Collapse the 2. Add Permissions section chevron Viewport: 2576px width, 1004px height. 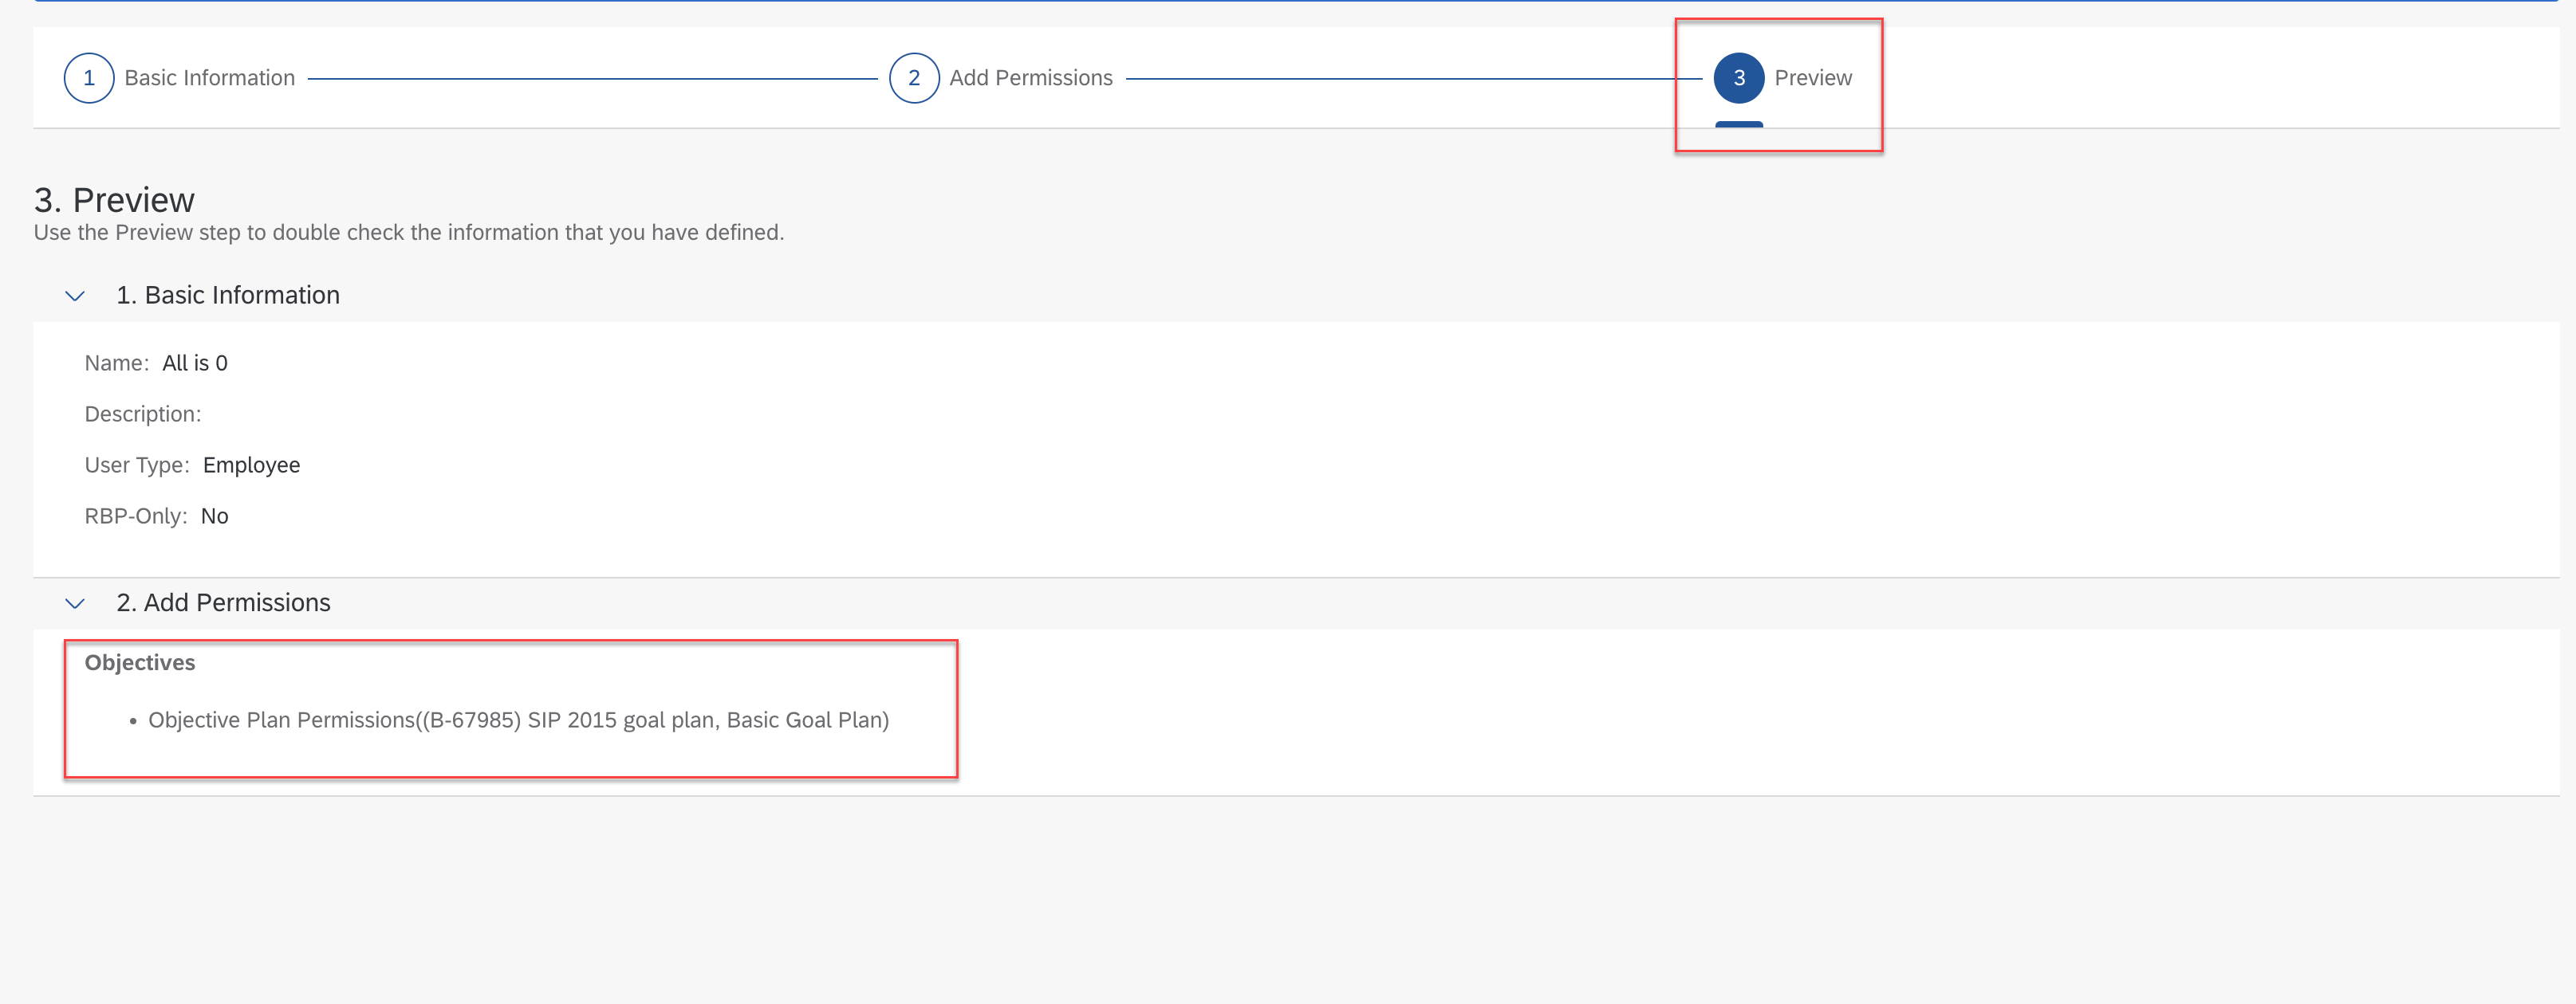point(75,603)
